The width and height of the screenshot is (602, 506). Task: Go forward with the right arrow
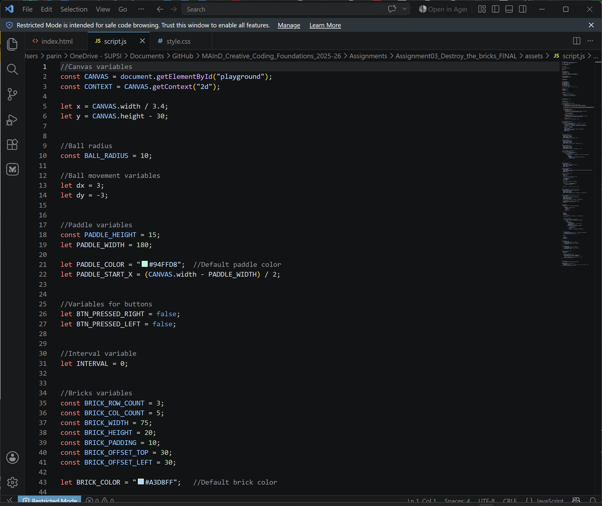pos(174,9)
